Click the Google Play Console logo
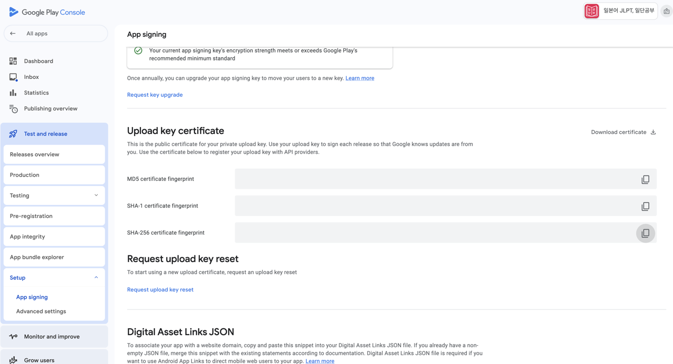This screenshot has height=364, width=673. pos(47,12)
